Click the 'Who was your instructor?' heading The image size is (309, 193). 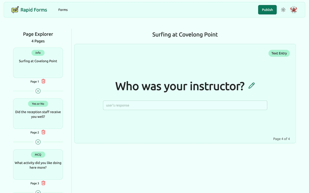point(180,86)
